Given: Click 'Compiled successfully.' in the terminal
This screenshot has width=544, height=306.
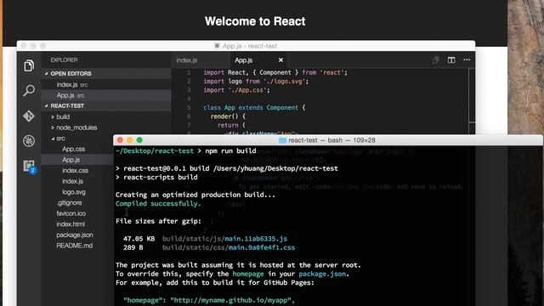Looking at the screenshot, I should tap(158, 204).
